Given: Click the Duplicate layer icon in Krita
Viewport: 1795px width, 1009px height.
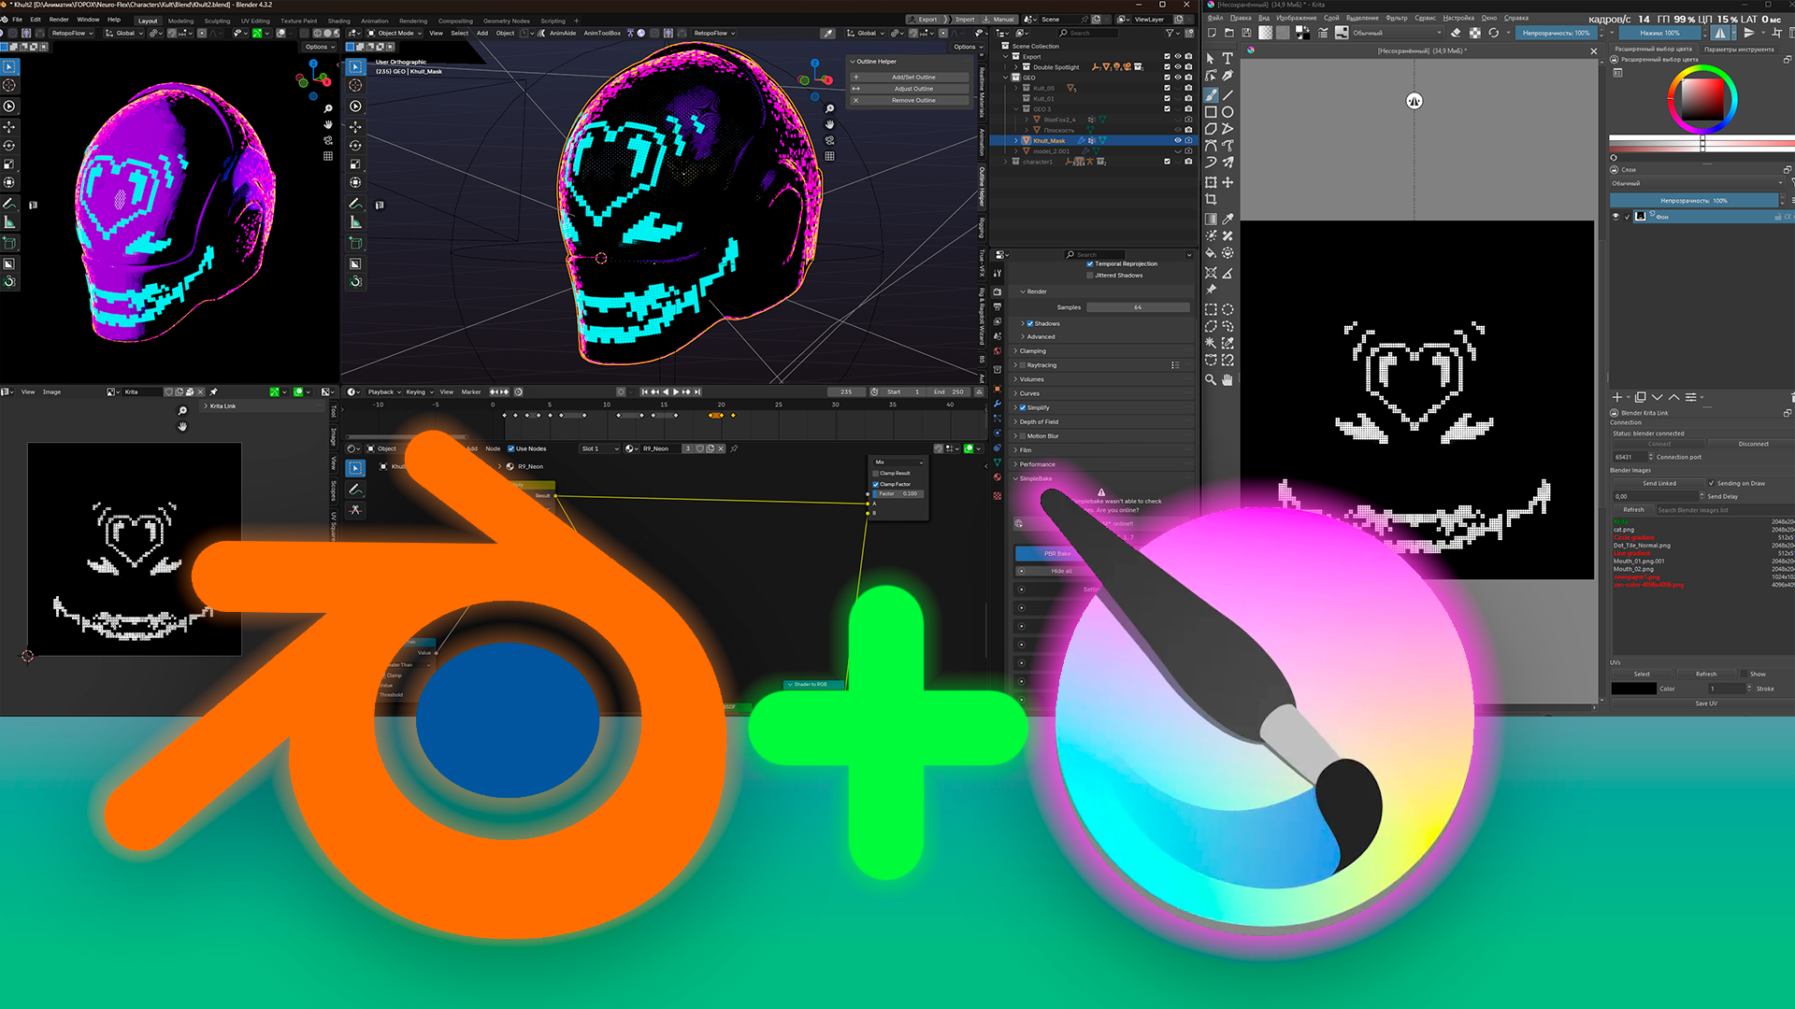Looking at the screenshot, I should pyautogui.click(x=1640, y=397).
